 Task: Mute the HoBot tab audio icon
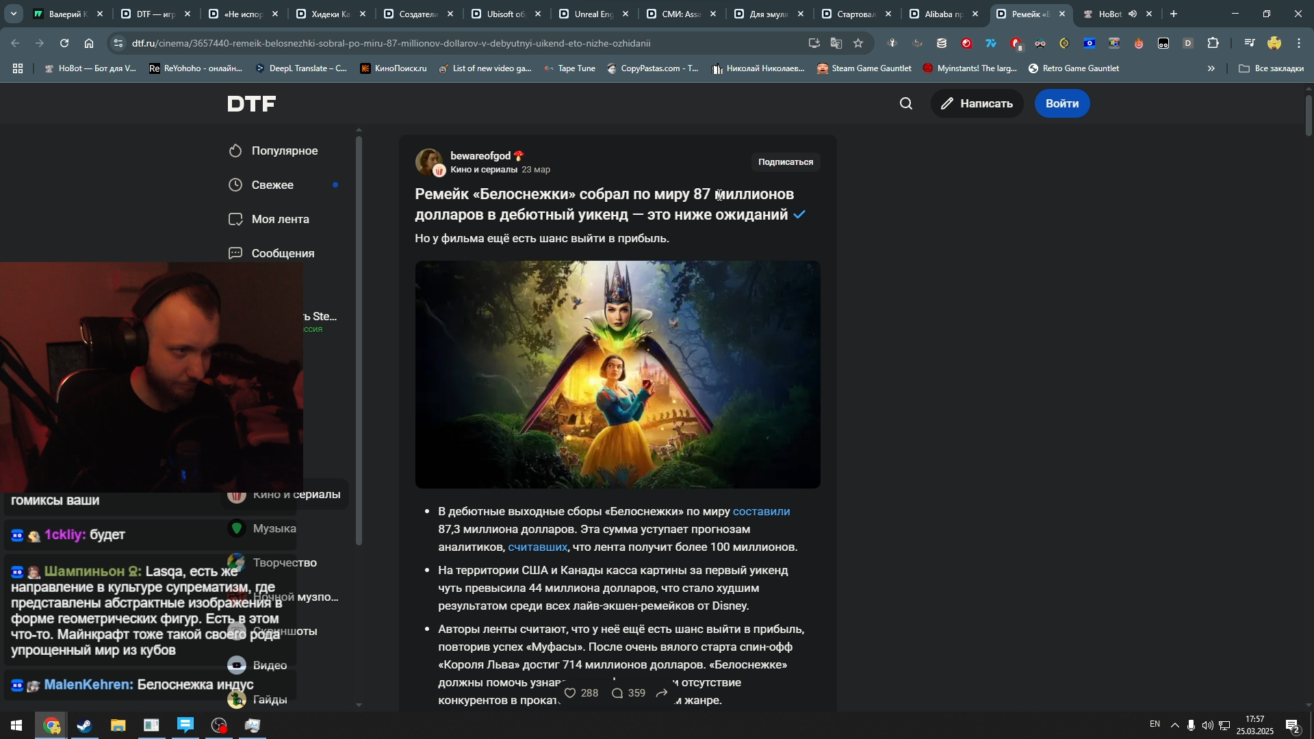[x=1133, y=14]
